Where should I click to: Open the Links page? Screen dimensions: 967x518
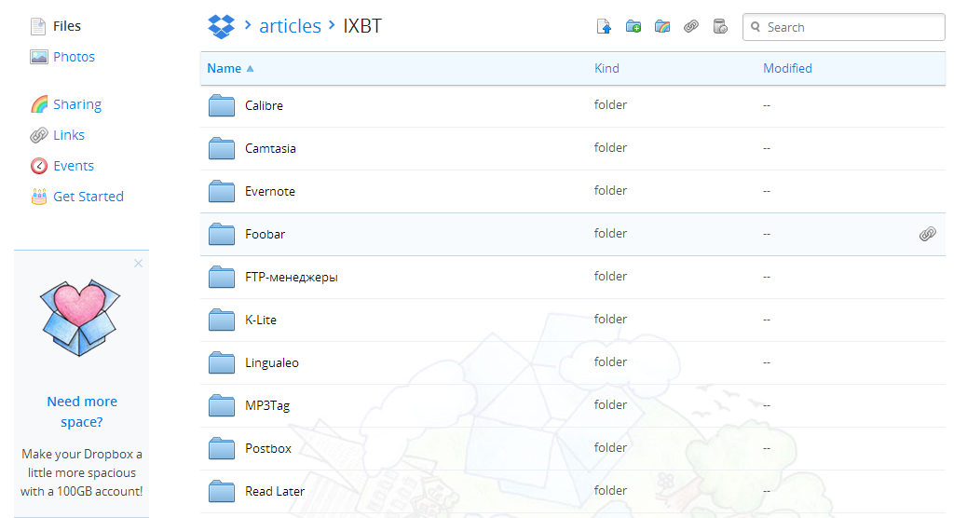(x=68, y=135)
